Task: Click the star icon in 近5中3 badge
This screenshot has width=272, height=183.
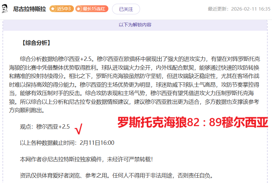Action: 53,9
